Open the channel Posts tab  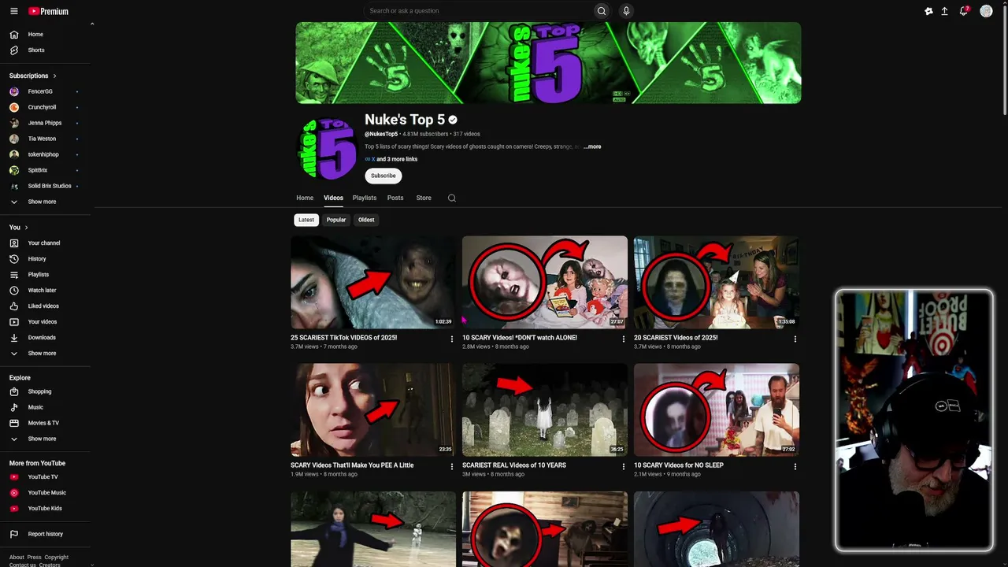395,198
